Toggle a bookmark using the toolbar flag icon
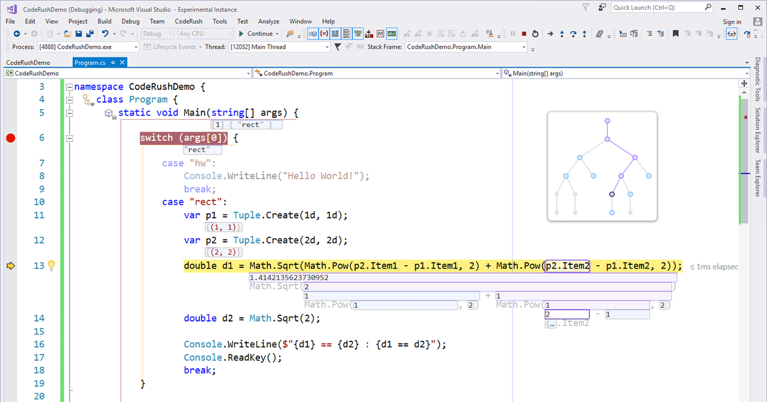This screenshot has height=402, width=767. coord(676,34)
